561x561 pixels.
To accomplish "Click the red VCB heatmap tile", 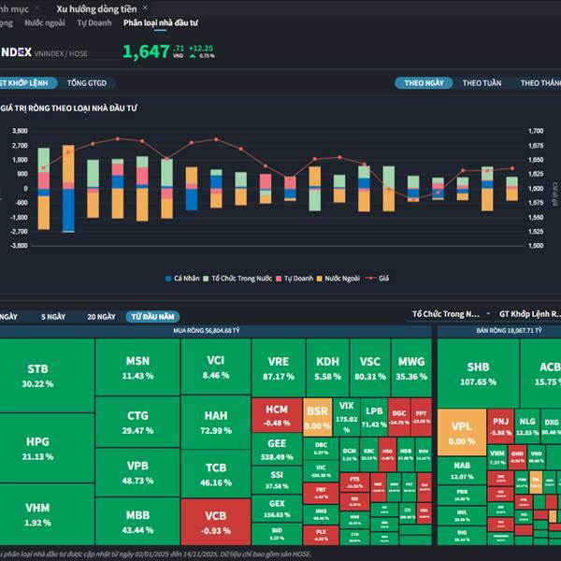I will [x=216, y=522].
